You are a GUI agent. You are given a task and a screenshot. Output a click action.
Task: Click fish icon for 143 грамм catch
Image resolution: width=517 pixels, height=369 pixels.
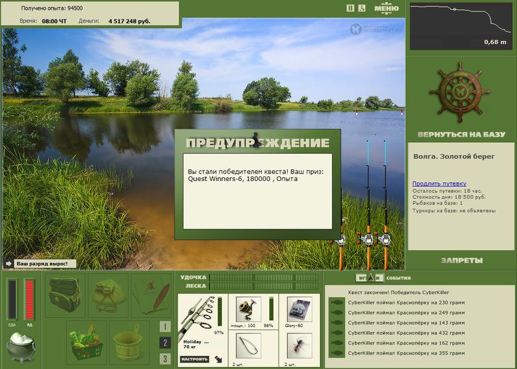tap(337, 323)
